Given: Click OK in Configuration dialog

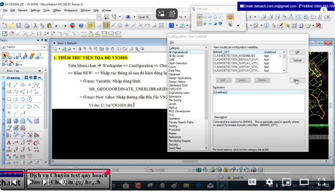Looking at the screenshot, I should [x=297, y=52].
